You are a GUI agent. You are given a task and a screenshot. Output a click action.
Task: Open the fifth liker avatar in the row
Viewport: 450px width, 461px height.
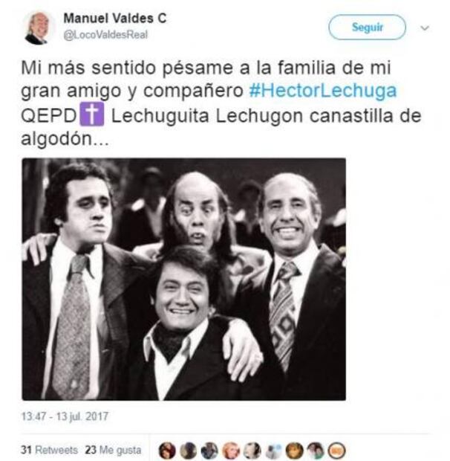[x=252, y=451]
